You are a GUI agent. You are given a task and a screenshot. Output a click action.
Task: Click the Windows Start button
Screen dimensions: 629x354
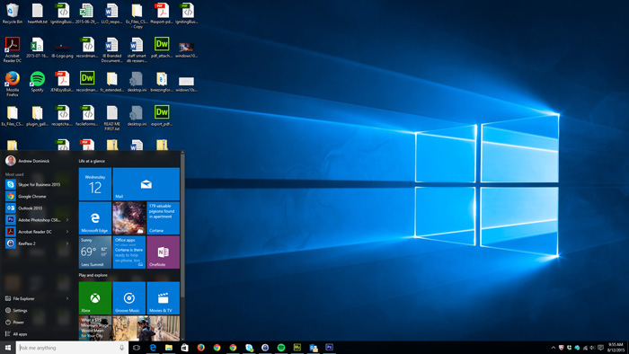point(8,348)
